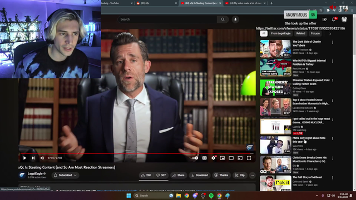The height and width of the screenshot is (200, 356).
Task: Open the Subscribed notification dropdown
Action: 66,176
